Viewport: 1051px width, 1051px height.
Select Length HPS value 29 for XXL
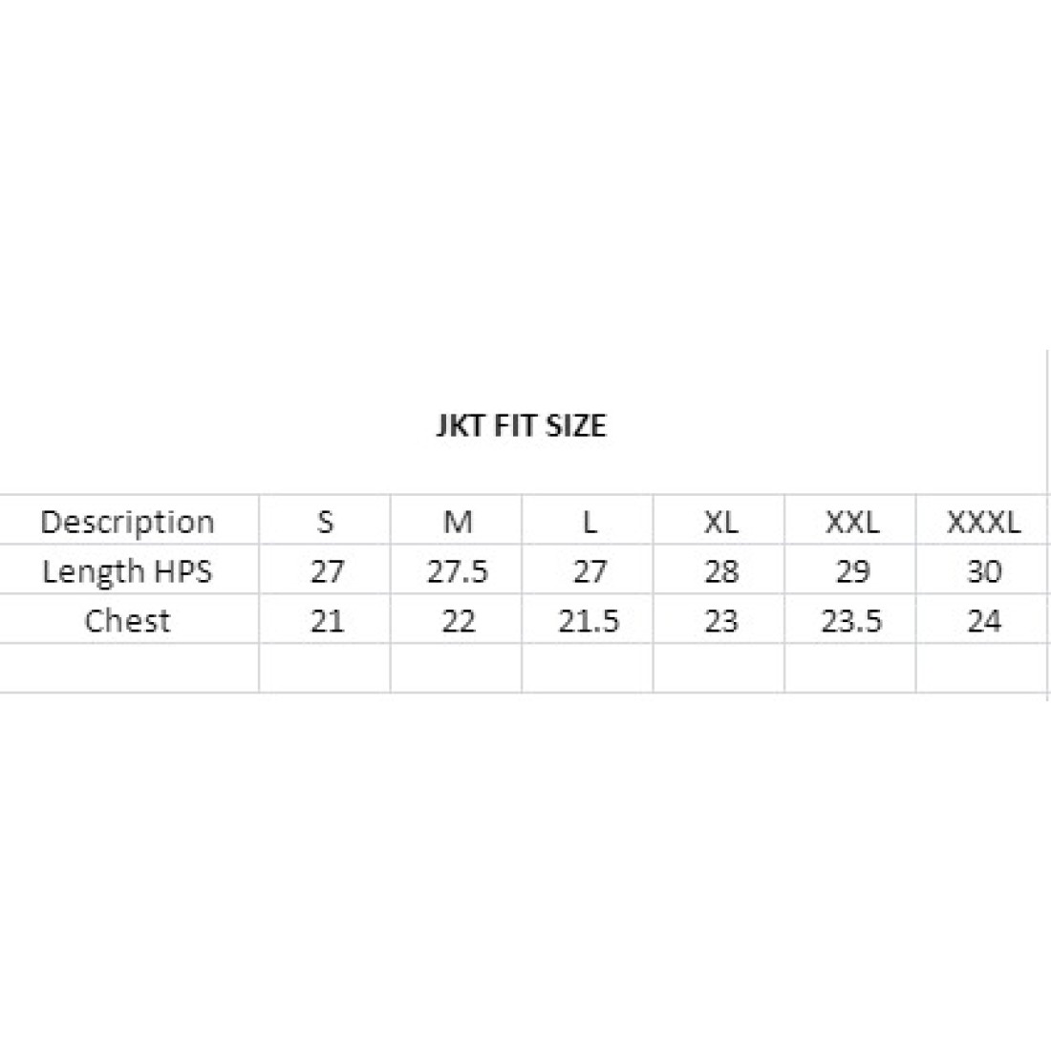pos(850,570)
